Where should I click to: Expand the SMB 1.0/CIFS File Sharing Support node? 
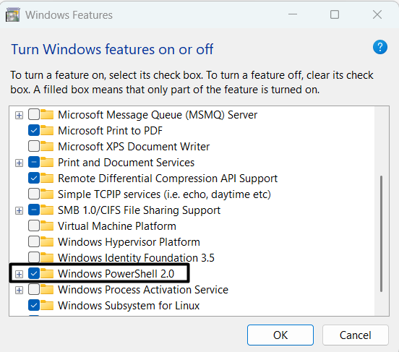click(19, 211)
